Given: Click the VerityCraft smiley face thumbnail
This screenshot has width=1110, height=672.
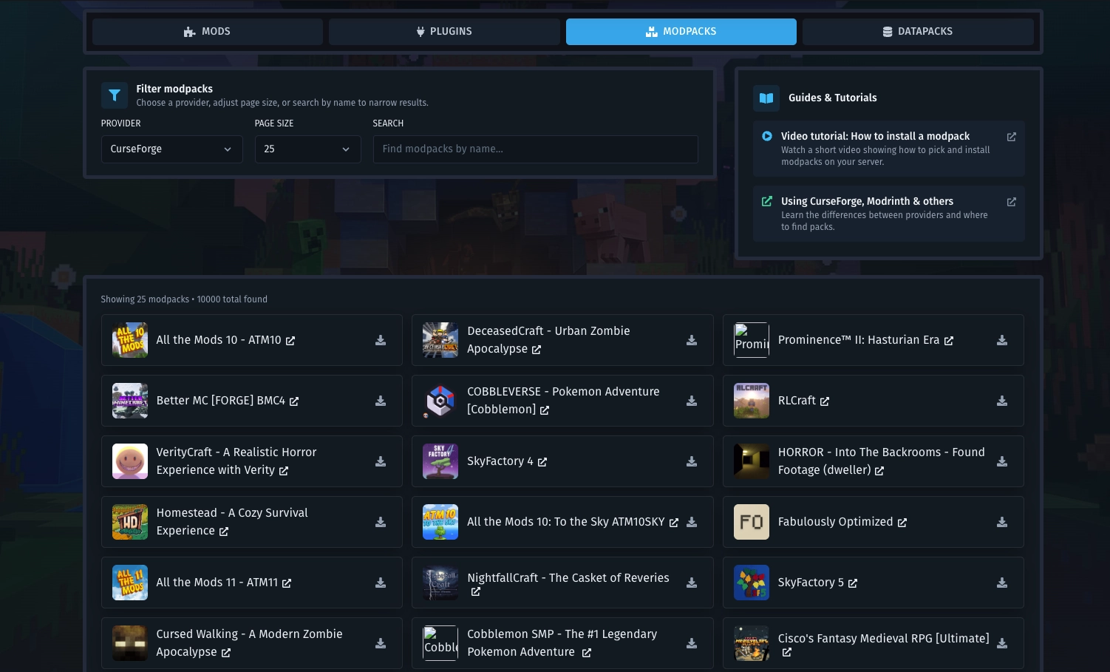Looking at the screenshot, I should coord(130,461).
